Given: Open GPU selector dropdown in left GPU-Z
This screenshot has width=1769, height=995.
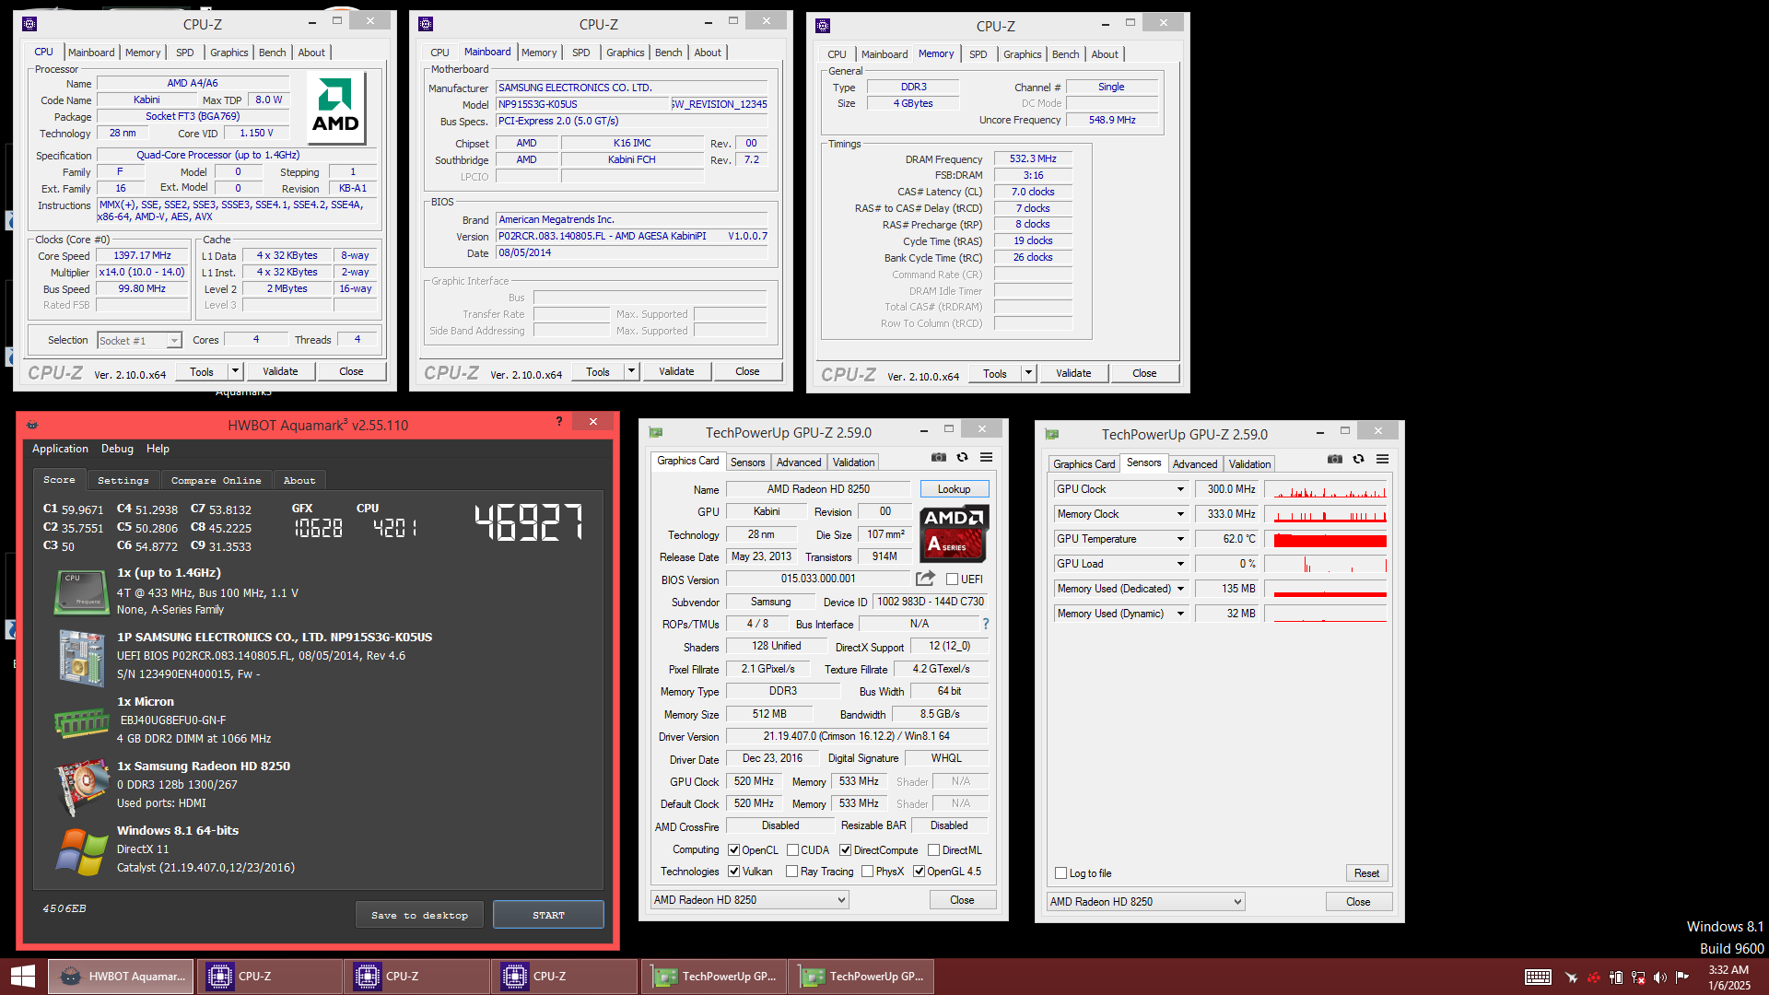Looking at the screenshot, I should click(750, 900).
